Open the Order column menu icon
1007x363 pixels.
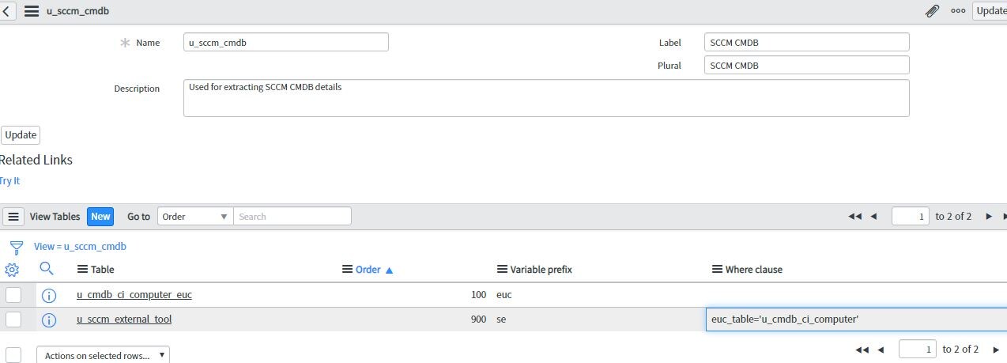(x=347, y=269)
